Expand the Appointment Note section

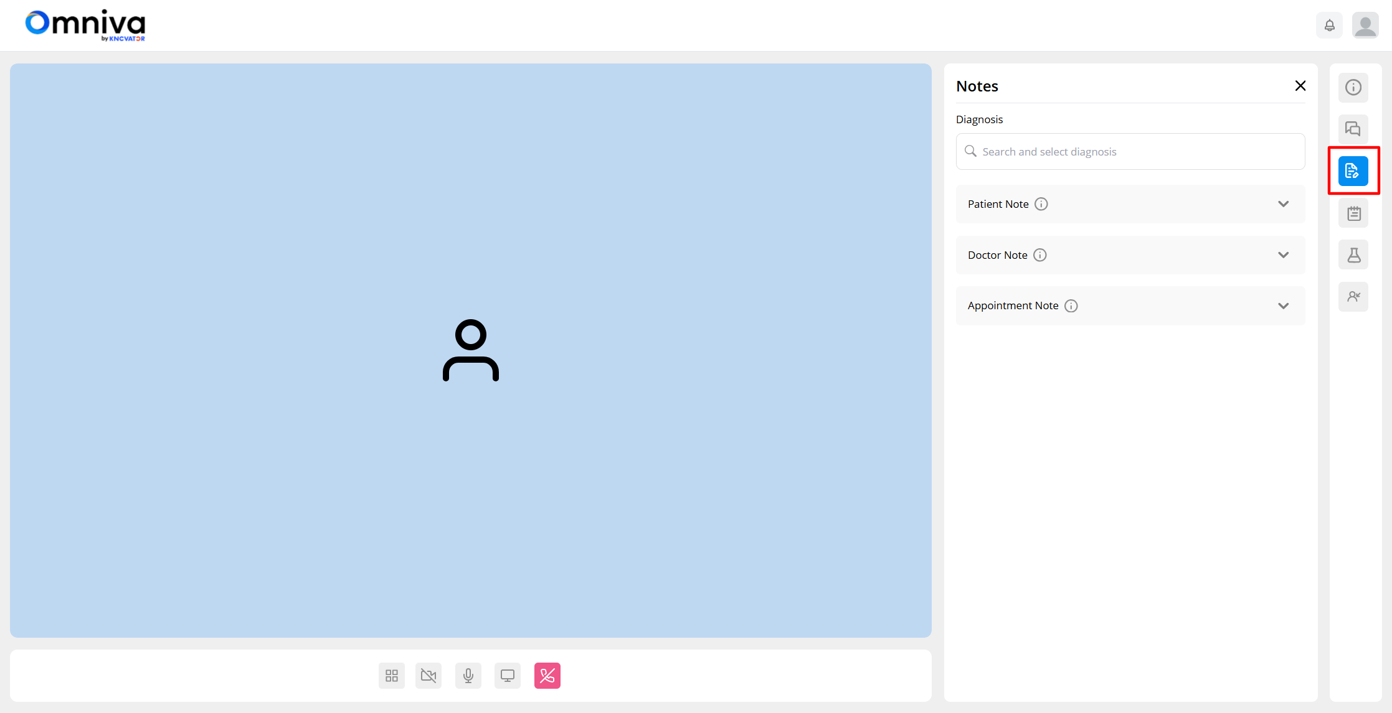(x=1283, y=305)
